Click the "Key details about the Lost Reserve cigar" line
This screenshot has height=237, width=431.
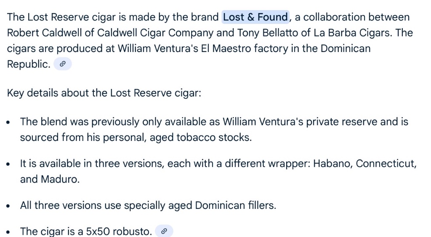point(104,93)
